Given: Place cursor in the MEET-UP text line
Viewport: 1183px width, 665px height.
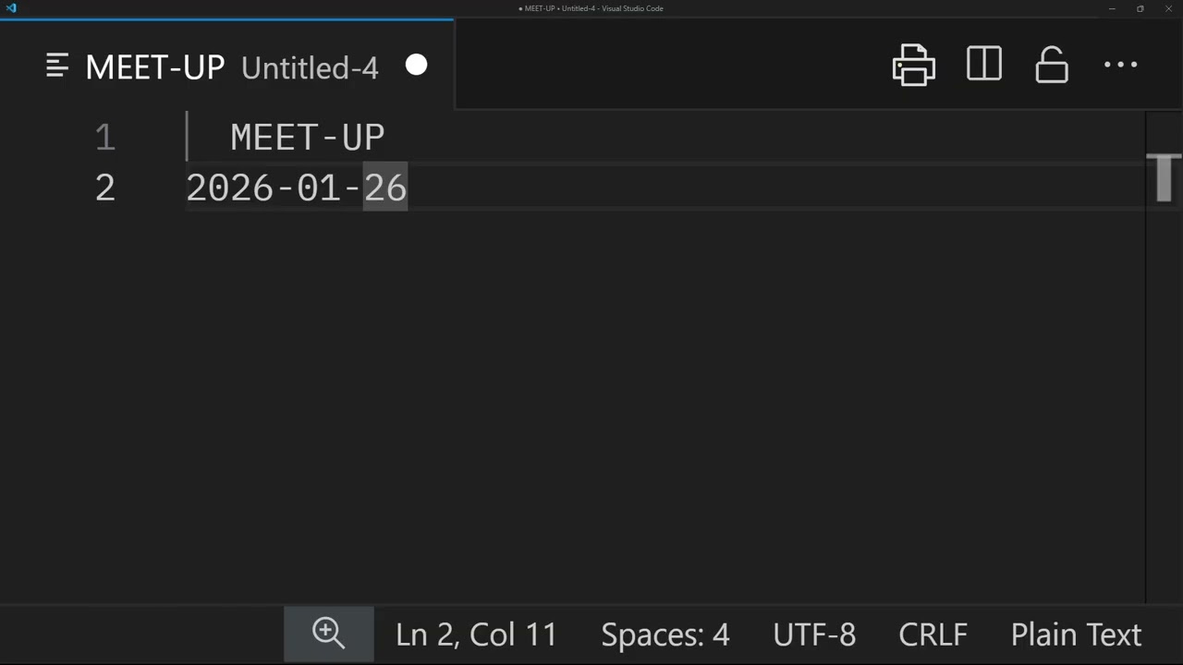Looking at the screenshot, I should pos(307,139).
